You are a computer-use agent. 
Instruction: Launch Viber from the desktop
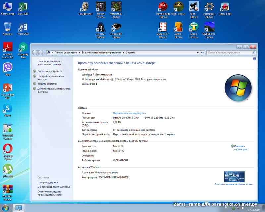click(x=8, y=69)
